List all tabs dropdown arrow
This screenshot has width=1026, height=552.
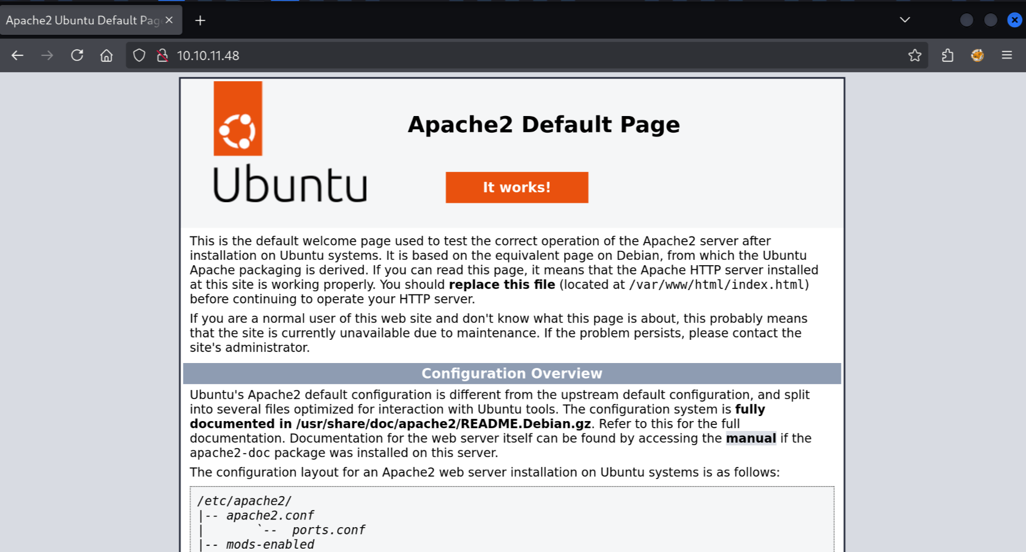[x=905, y=20]
